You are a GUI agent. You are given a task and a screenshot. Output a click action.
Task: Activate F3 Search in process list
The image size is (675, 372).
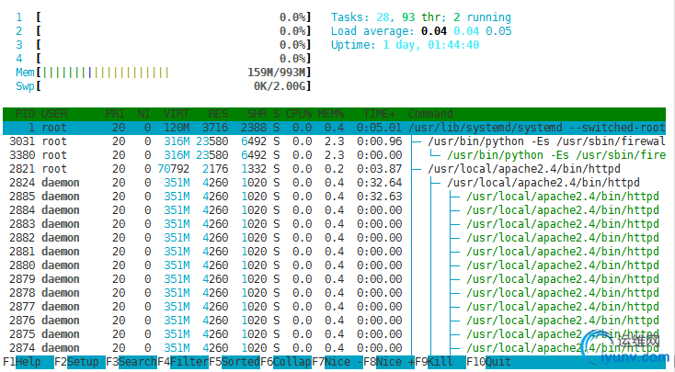[132, 362]
